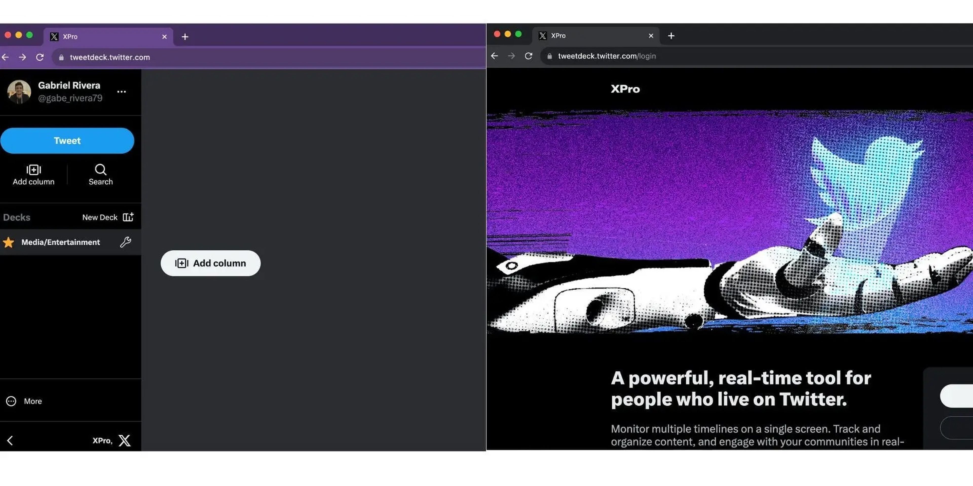The width and height of the screenshot is (973, 486).
Task: Click Gabriel Rivera's profile avatar
Action: (x=19, y=92)
